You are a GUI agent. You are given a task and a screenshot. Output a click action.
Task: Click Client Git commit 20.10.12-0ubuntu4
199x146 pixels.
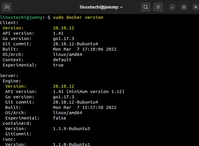point(75,44)
